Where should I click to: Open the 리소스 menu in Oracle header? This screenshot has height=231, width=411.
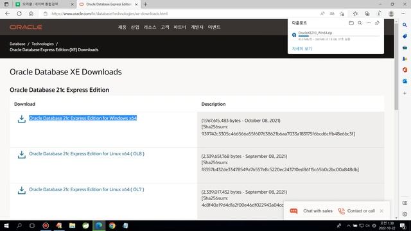coord(150,27)
